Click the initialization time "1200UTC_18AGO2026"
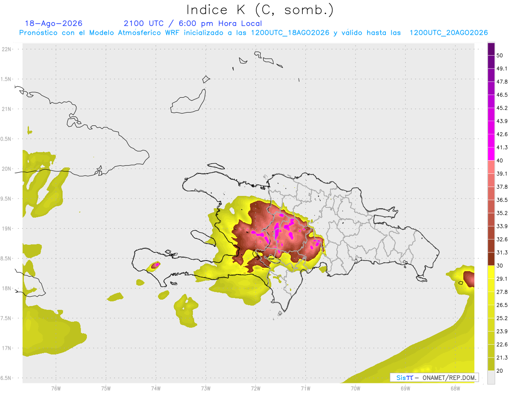This screenshot has width=511, height=394. [290, 33]
